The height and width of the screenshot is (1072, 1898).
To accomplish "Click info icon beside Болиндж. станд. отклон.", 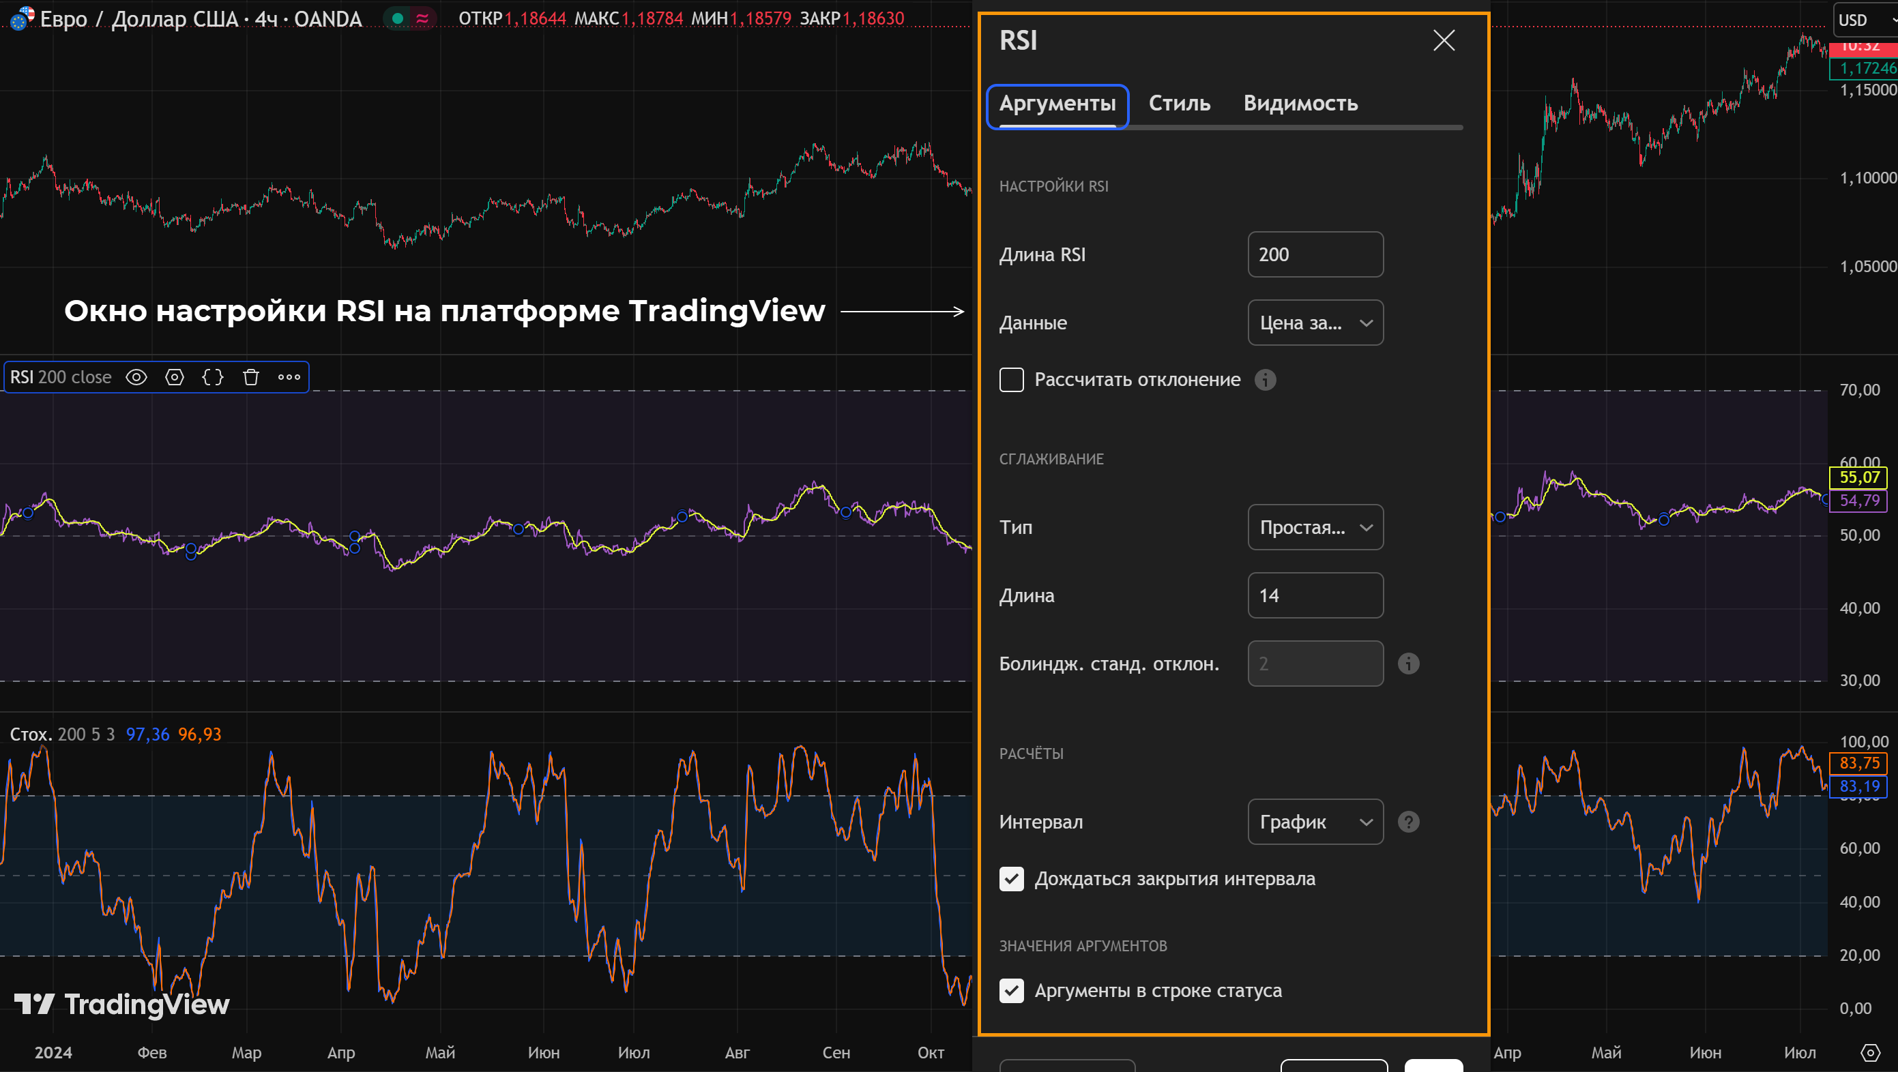I will (1408, 664).
